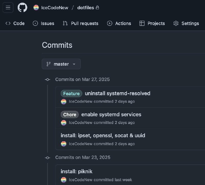The image size is (205, 185).
Task: Open the navigation hamburger menu
Action: tap(8, 7)
